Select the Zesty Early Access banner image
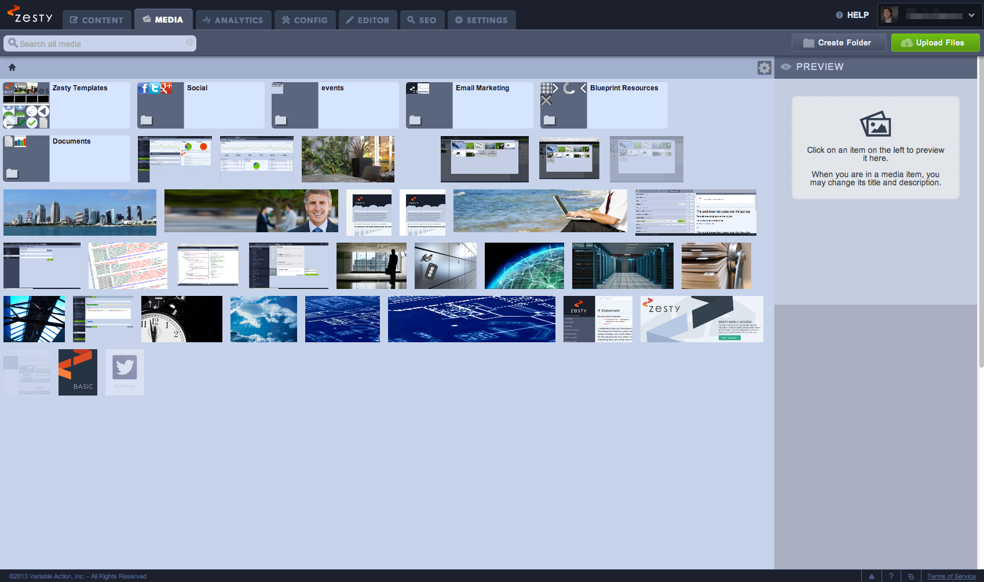 pyautogui.click(x=702, y=319)
